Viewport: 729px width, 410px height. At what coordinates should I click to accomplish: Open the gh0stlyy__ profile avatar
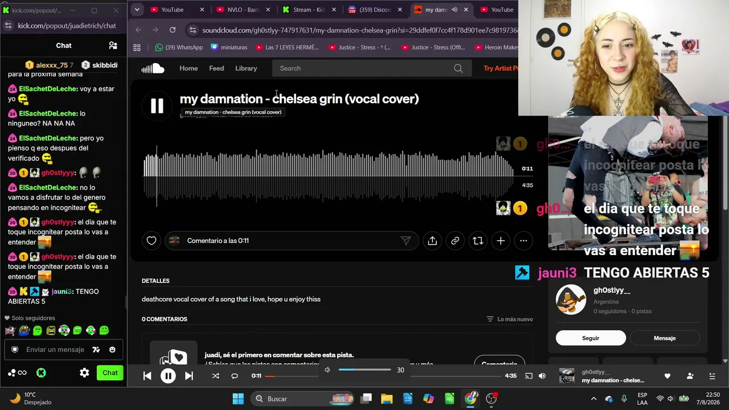571,299
